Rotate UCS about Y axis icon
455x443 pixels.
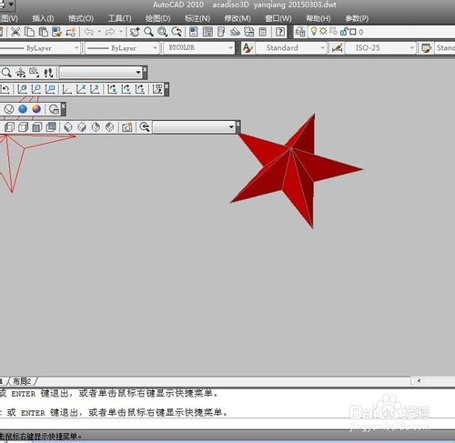126,89
